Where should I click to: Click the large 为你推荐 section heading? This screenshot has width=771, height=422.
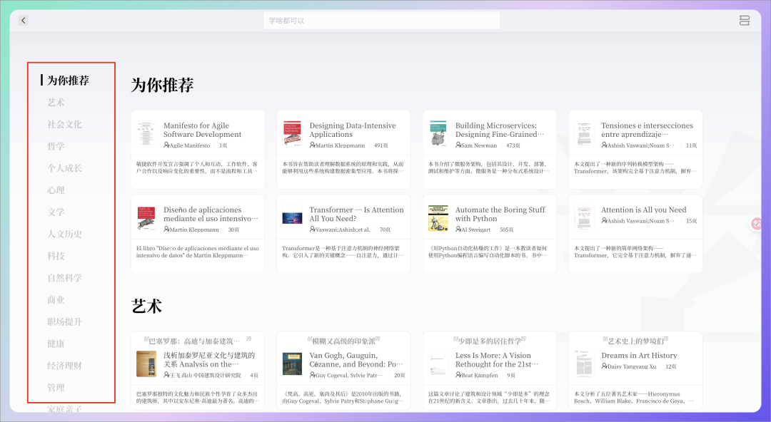coord(162,85)
